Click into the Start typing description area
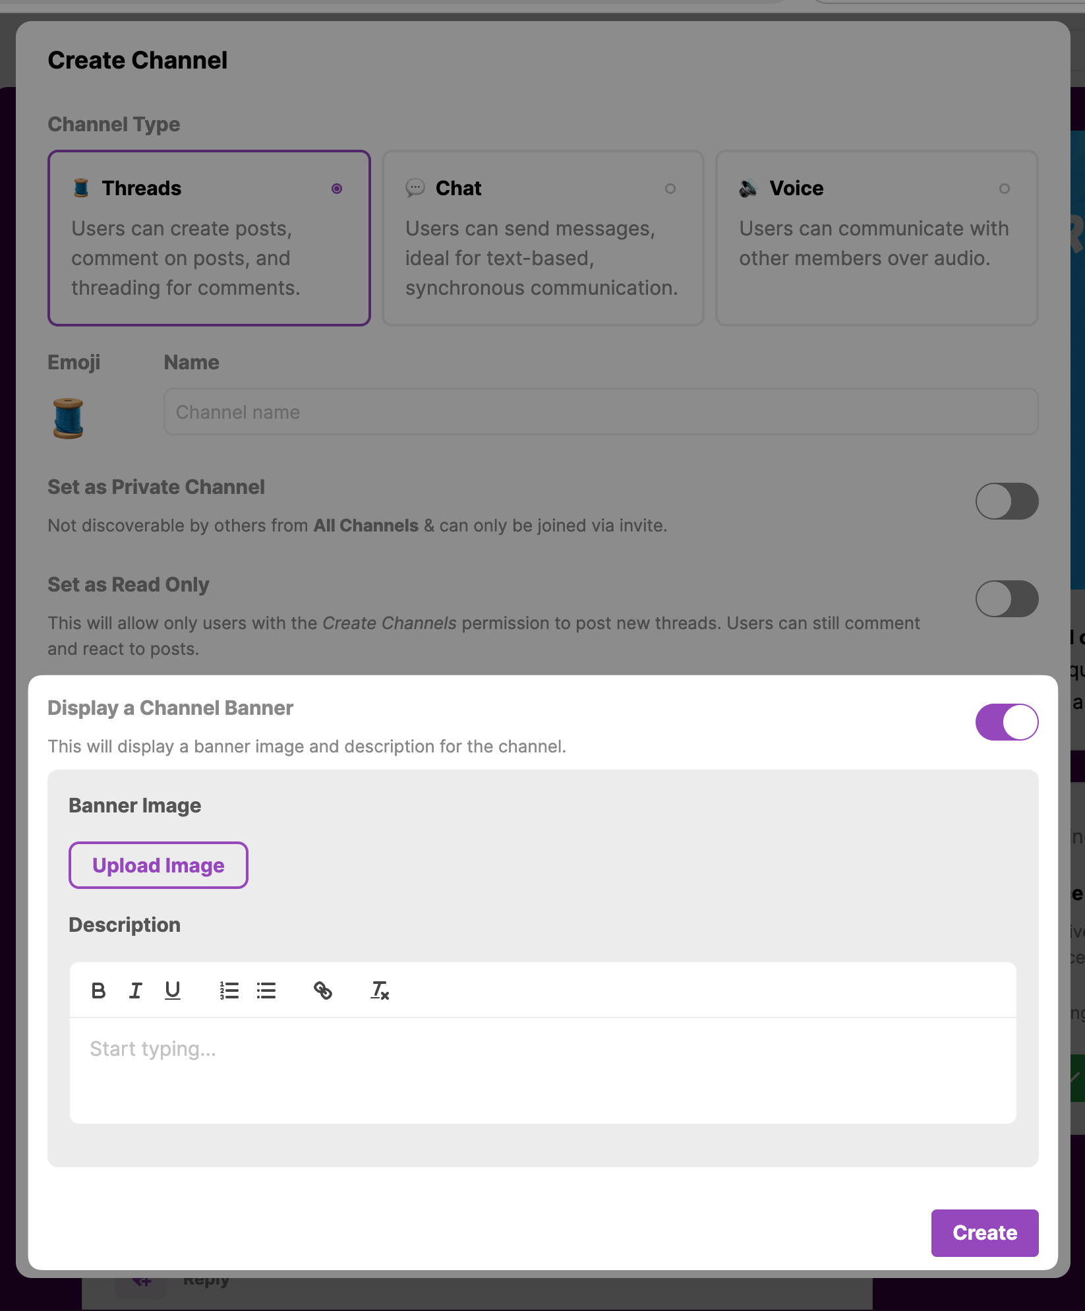Viewport: 1085px width, 1311px height. (x=542, y=1070)
